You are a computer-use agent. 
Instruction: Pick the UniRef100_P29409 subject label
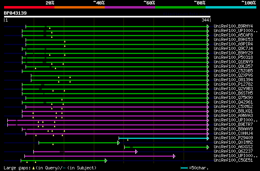click(x=233, y=138)
